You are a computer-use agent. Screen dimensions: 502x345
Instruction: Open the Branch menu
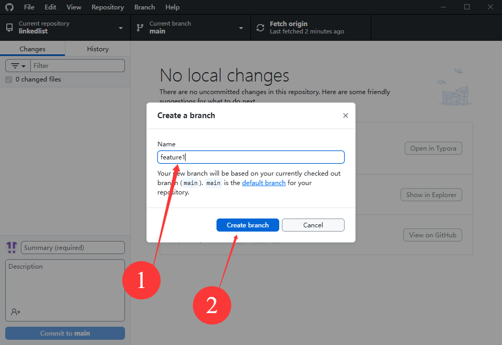coord(144,7)
